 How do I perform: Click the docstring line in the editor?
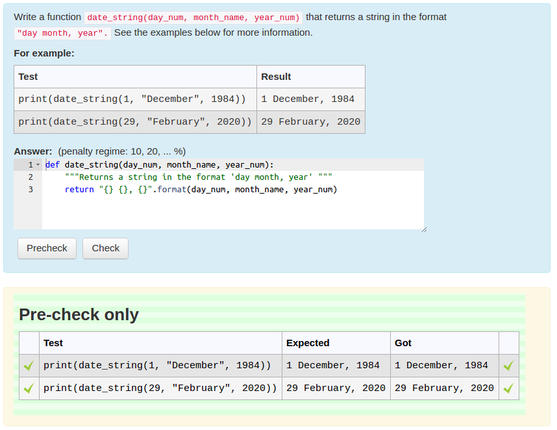point(199,177)
